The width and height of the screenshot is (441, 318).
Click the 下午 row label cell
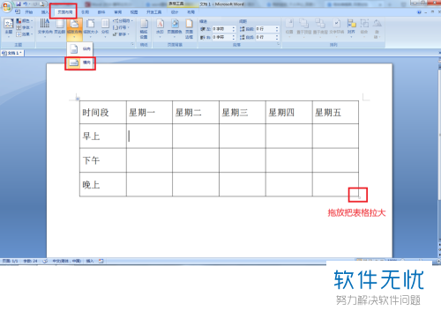pos(103,160)
